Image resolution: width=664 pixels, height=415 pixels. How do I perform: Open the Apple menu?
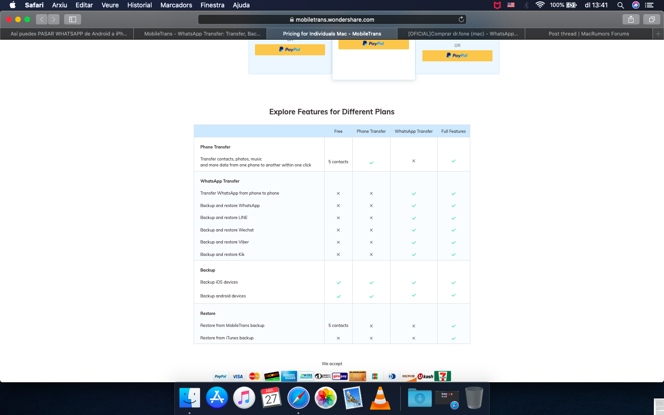[x=12, y=5]
